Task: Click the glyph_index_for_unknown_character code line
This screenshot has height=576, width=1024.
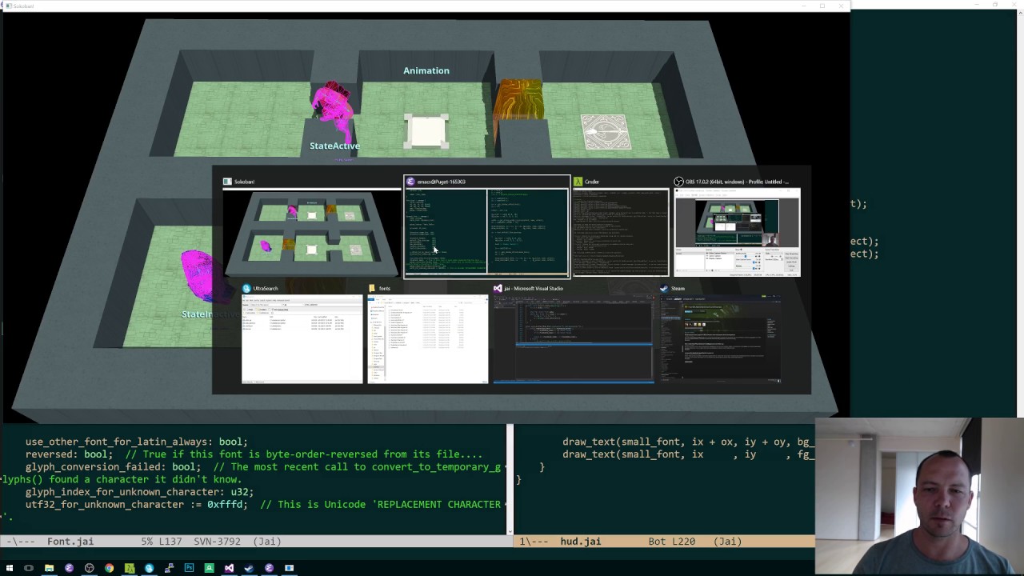Action: click(x=139, y=492)
